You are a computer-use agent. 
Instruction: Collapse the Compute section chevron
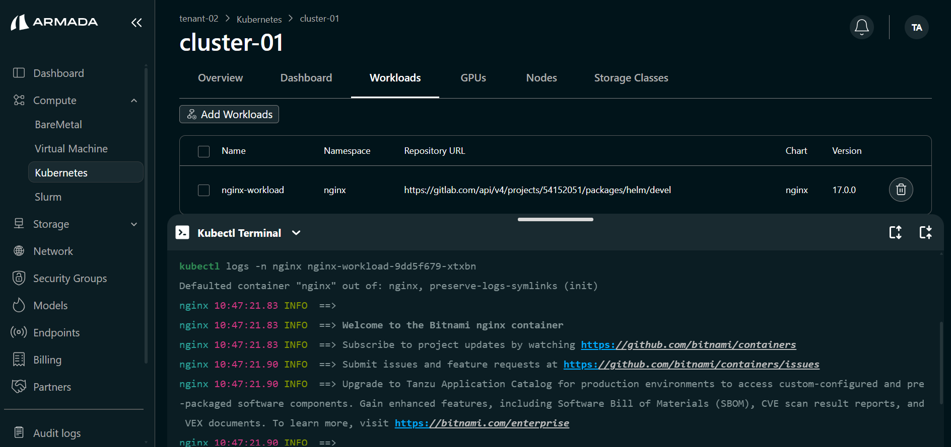pyautogui.click(x=134, y=101)
